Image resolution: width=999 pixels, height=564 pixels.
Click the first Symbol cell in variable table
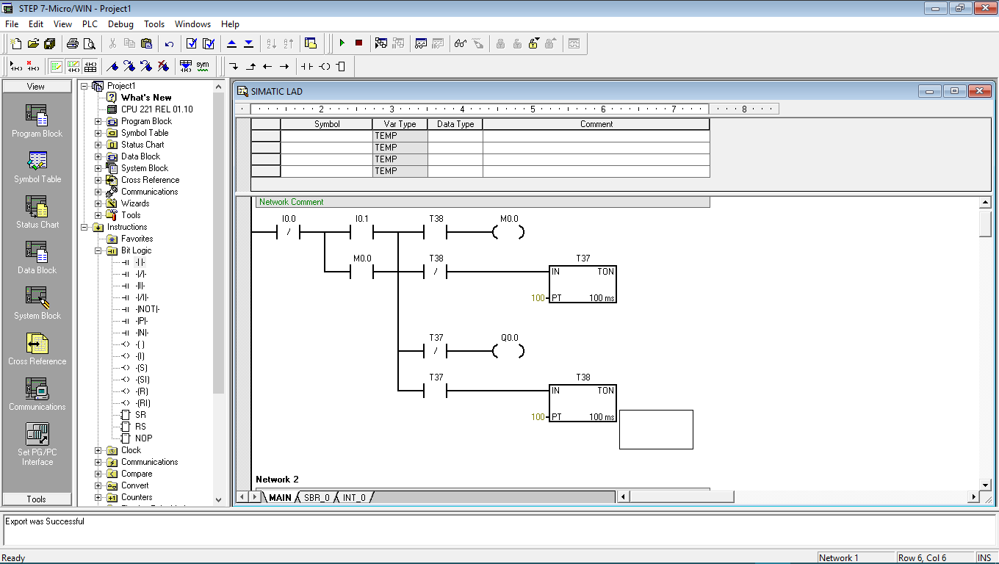327,136
